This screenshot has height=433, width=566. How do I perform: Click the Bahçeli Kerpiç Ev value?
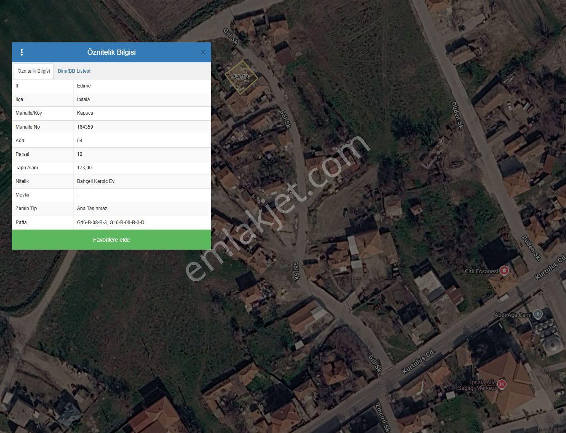[x=96, y=181]
